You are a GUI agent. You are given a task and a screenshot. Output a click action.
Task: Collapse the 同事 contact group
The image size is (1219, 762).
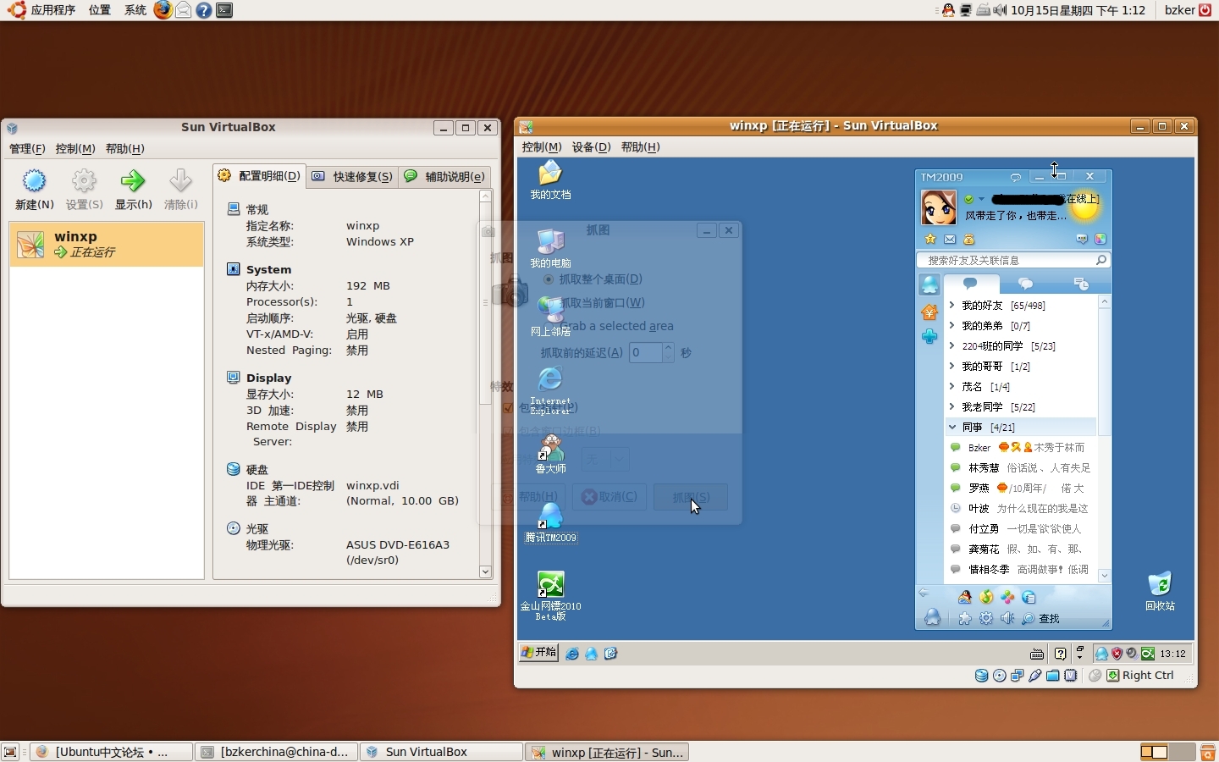953,428
